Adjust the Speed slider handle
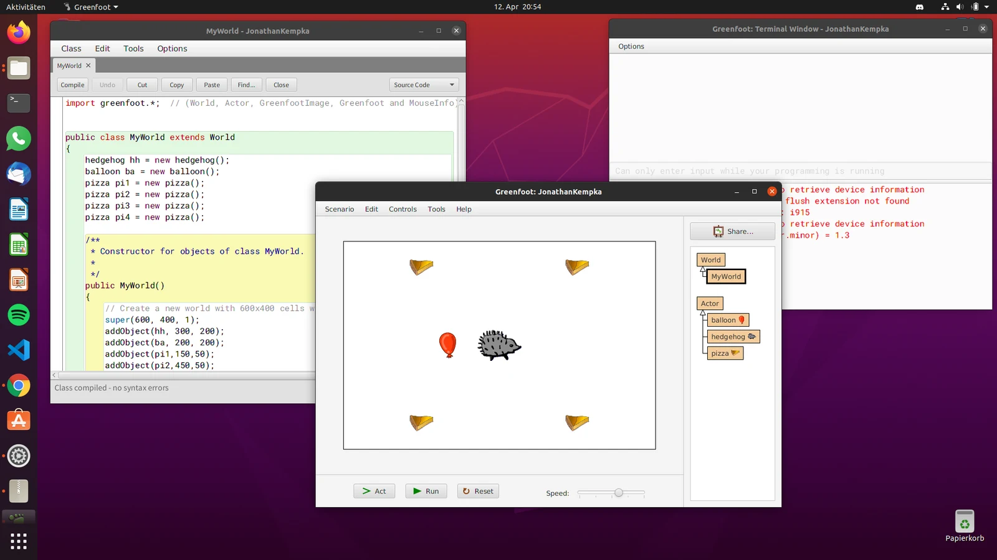The width and height of the screenshot is (997, 560). point(618,493)
